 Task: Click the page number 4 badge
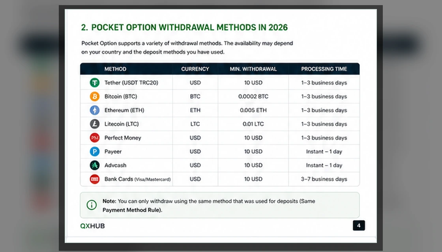click(359, 226)
